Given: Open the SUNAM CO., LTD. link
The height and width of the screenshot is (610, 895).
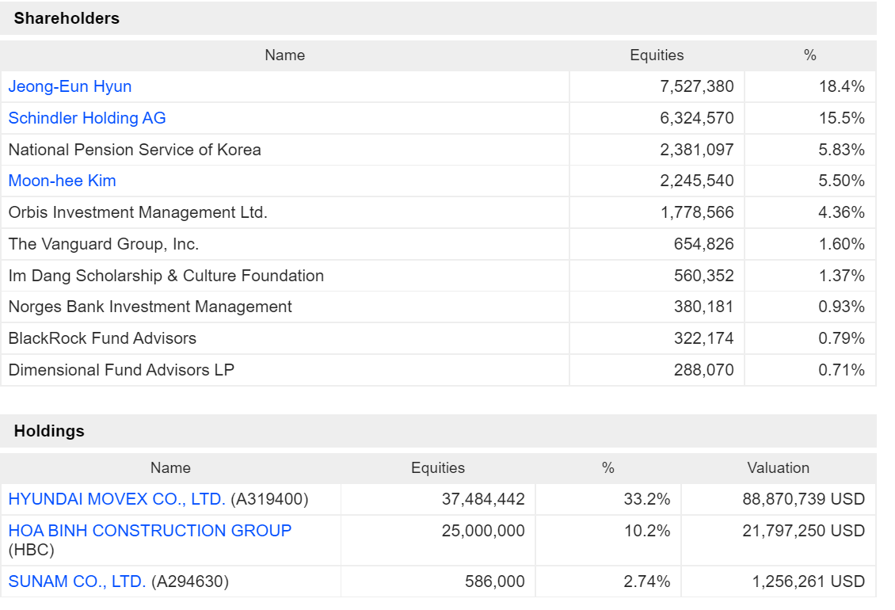Looking at the screenshot, I should (x=77, y=581).
